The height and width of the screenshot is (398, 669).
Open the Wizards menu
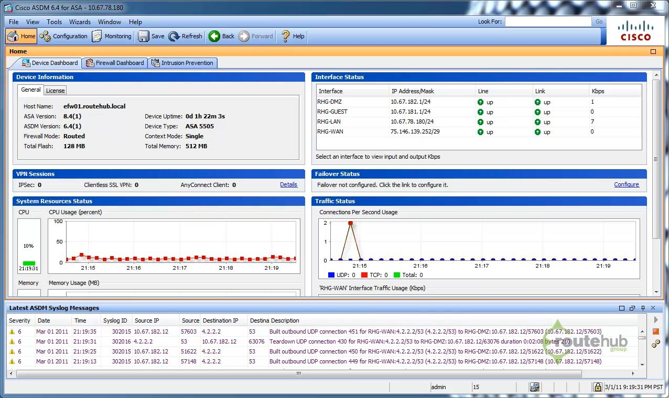coord(80,22)
